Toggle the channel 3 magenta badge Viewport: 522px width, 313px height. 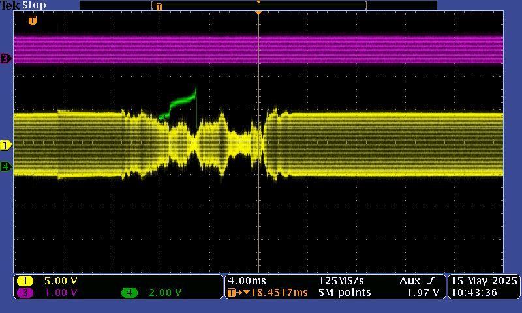click(25, 293)
